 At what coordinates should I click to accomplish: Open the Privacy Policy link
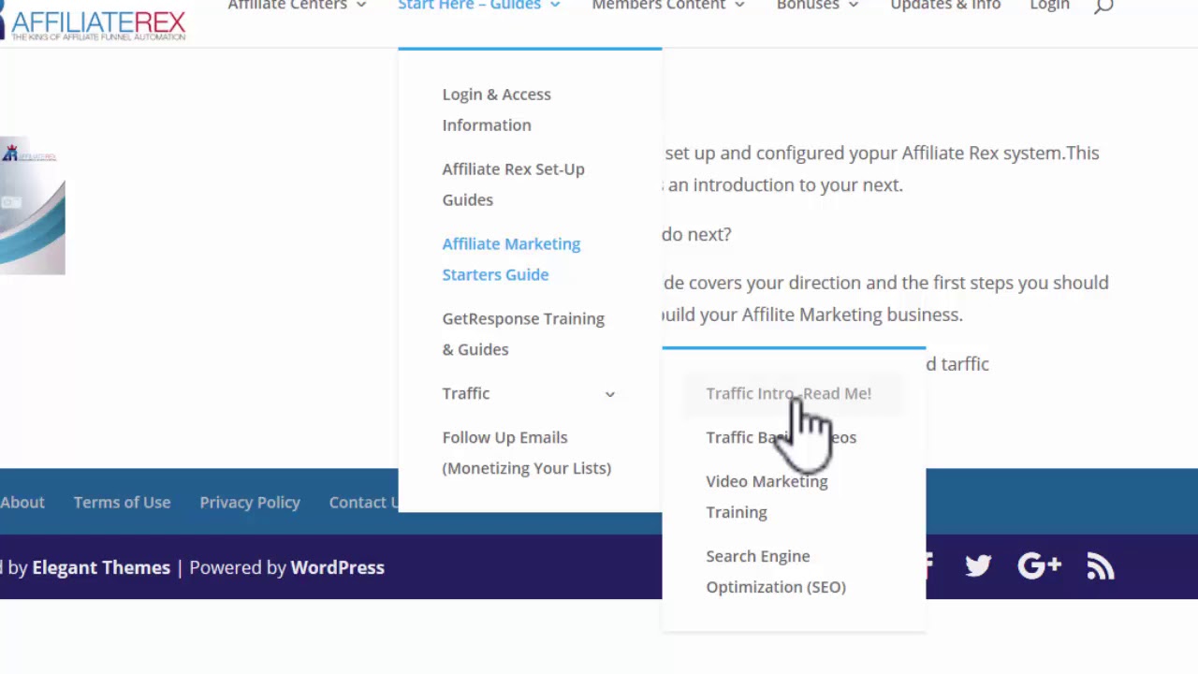coord(250,503)
